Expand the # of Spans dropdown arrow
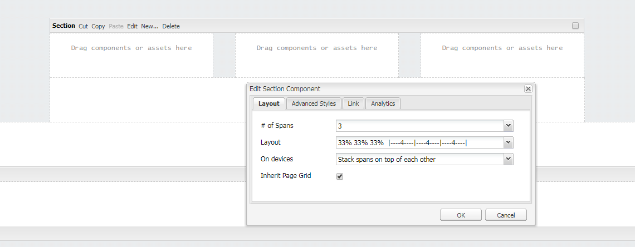 point(508,126)
